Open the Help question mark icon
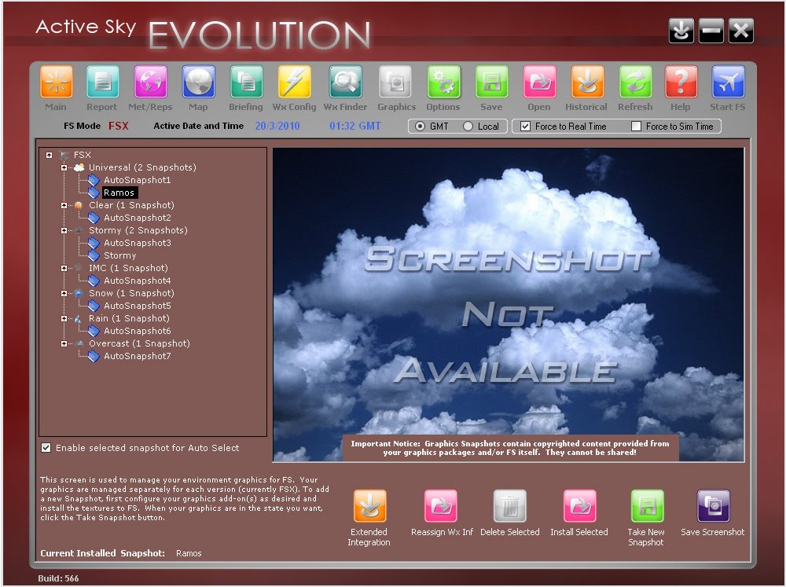Viewport: 786px width, 587px height. 681,81
